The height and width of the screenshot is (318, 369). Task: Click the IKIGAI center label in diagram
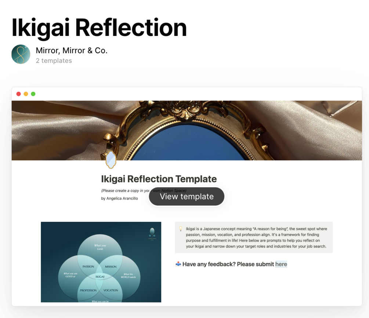(x=100, y=277)
